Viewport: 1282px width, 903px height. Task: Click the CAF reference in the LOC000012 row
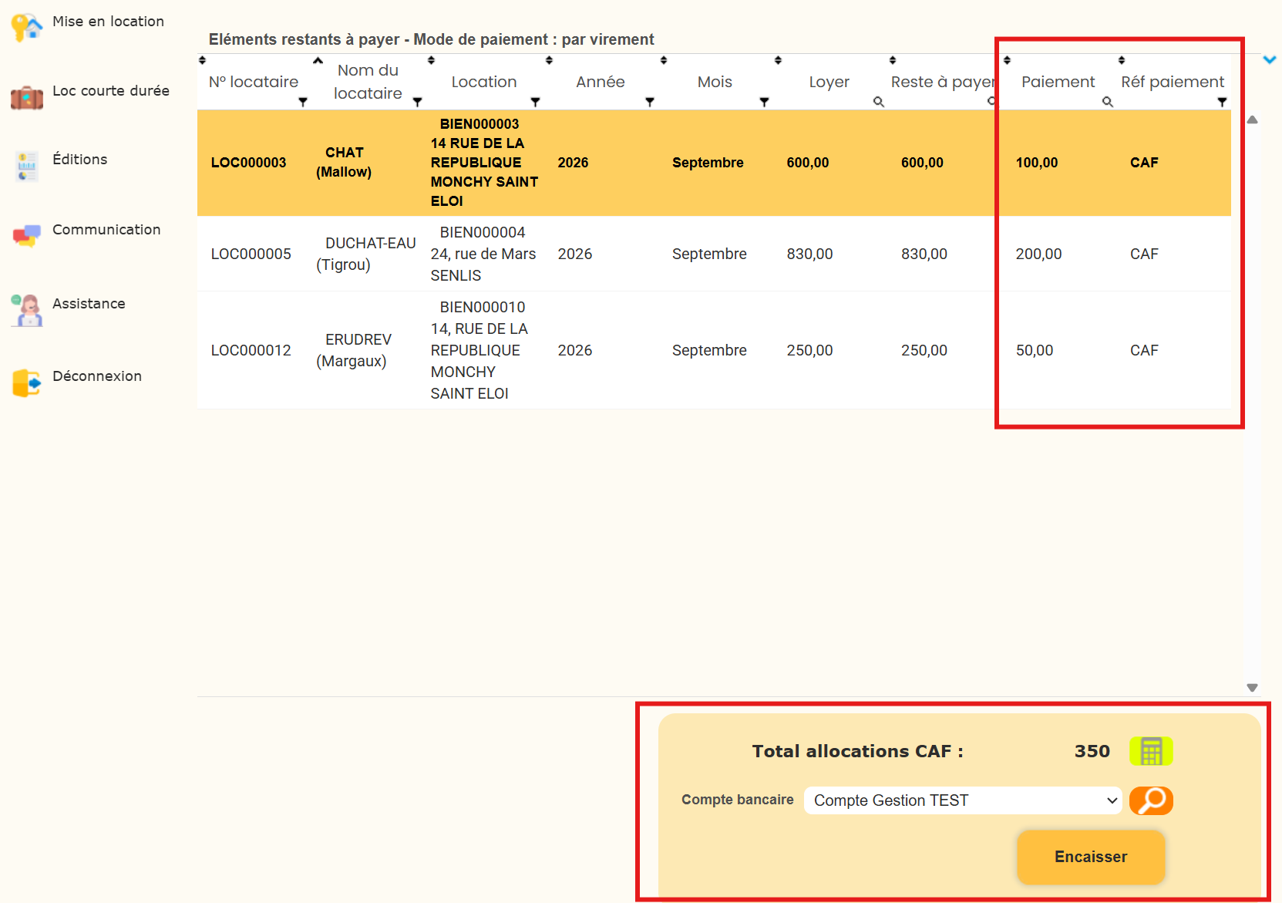point(1144,350)
